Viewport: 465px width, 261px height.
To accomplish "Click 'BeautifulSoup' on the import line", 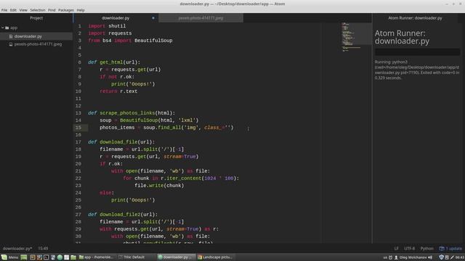I will 153,41.
